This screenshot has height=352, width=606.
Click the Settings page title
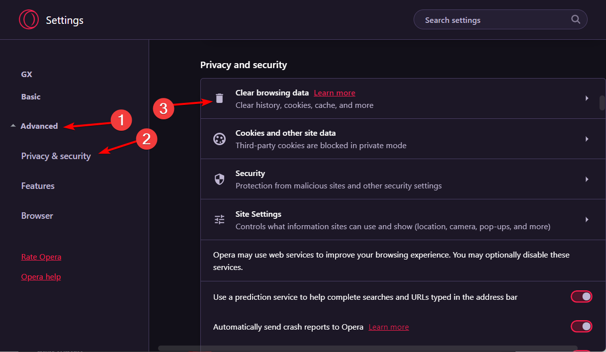tap(65, 20)
